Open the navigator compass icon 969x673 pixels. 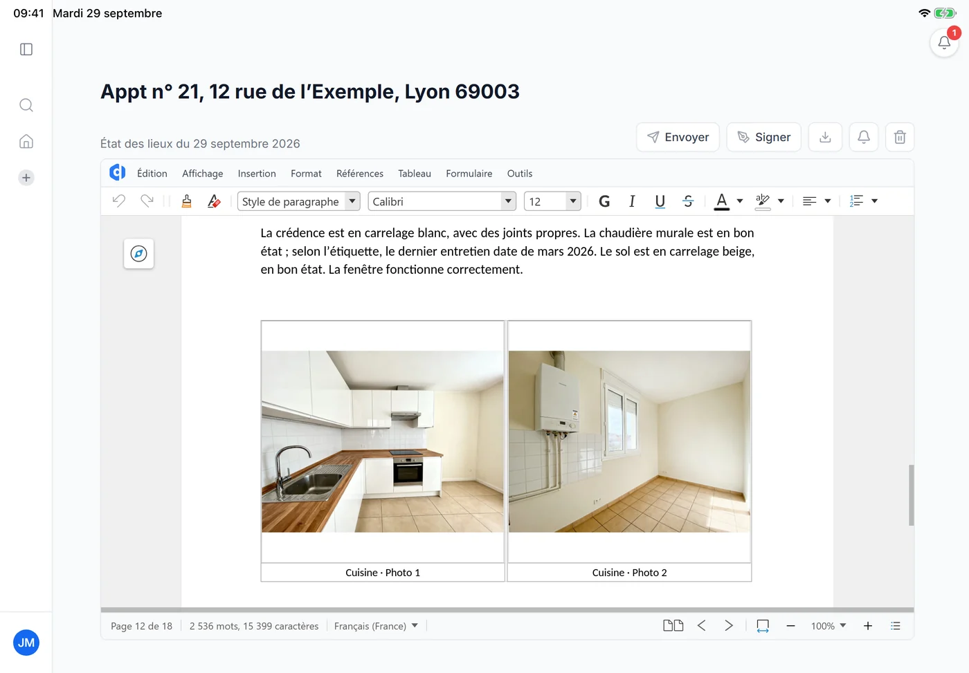(138, 254)
